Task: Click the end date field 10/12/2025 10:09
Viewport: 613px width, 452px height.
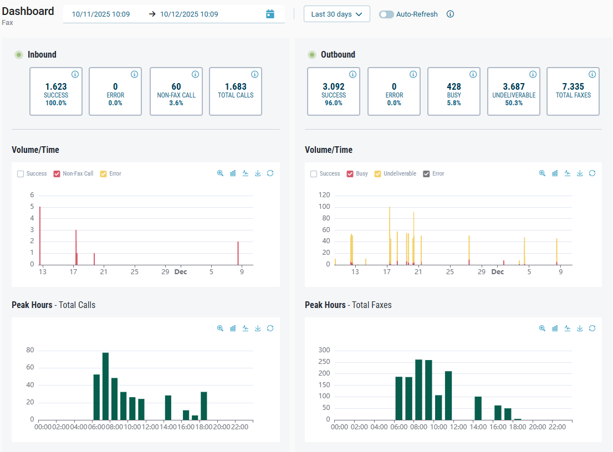Action: [x=189, y=14]
